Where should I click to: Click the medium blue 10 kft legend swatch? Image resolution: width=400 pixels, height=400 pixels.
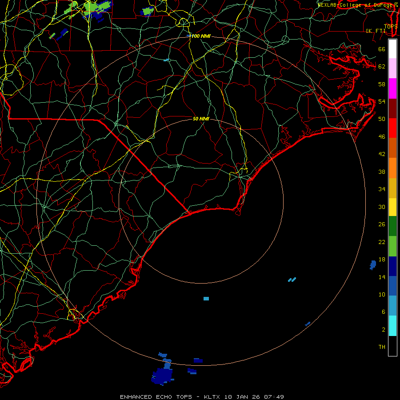click(392, 286)
